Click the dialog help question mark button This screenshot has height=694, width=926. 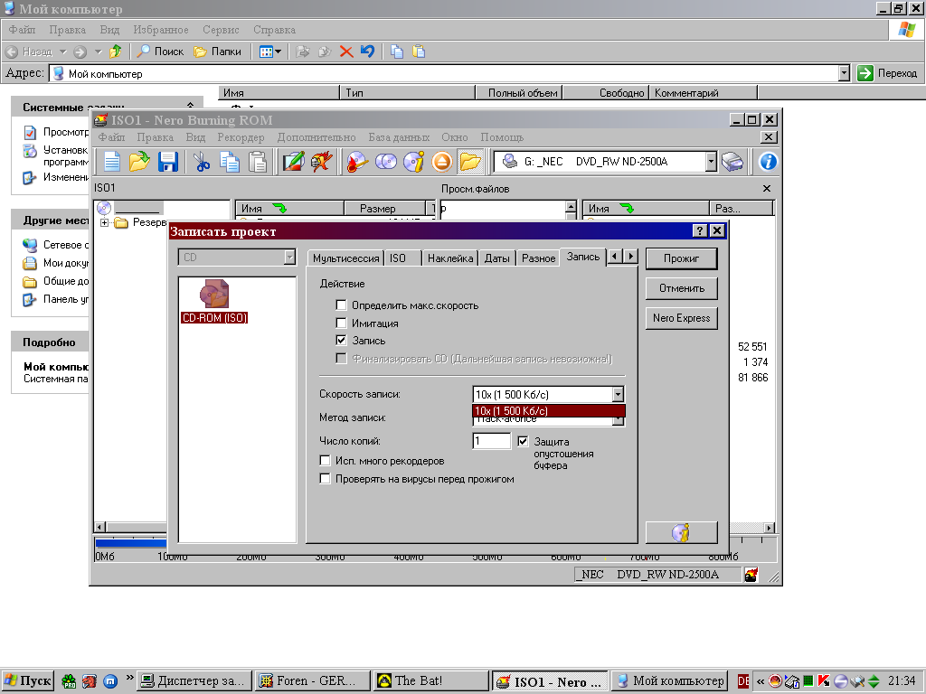700,230
